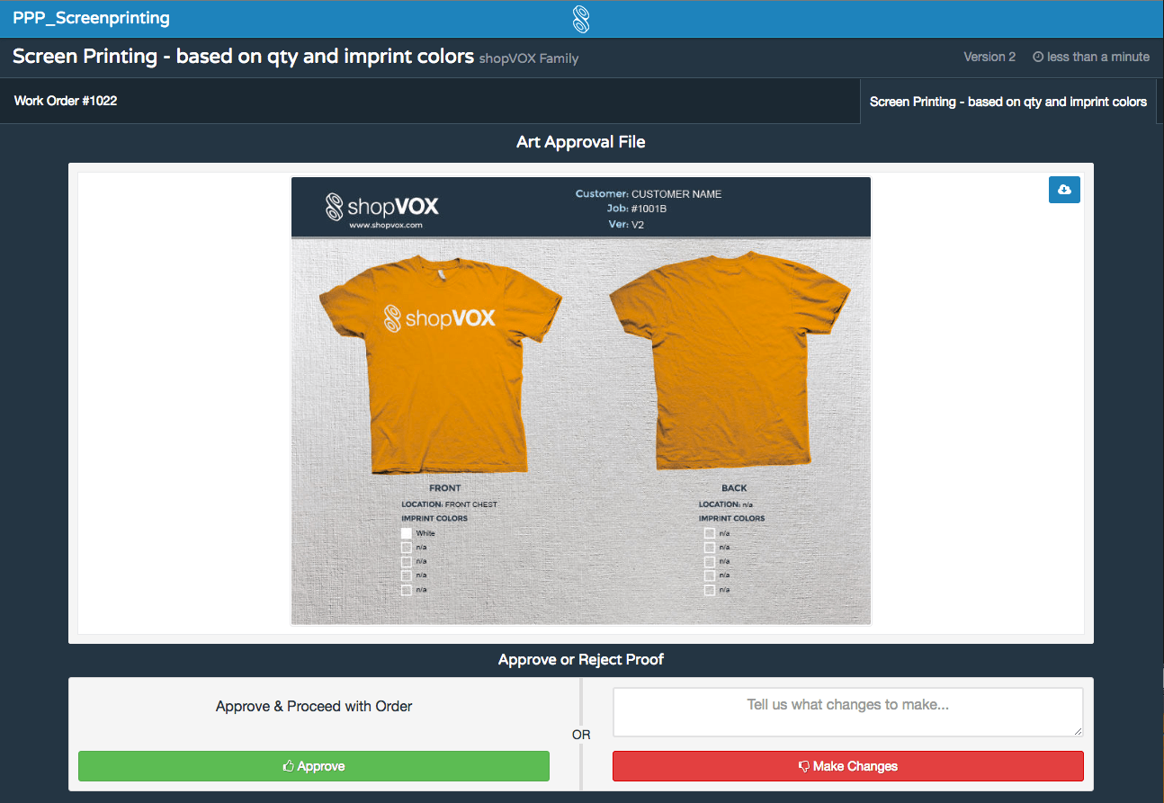Select the shopVOX logo on the proof header
The width and height of the screenshot is (1164, 803).
[x=382, y=208]
